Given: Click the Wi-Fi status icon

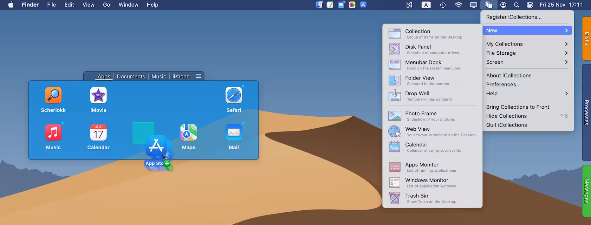Looking at the screenshot, I should pos(458,5).
